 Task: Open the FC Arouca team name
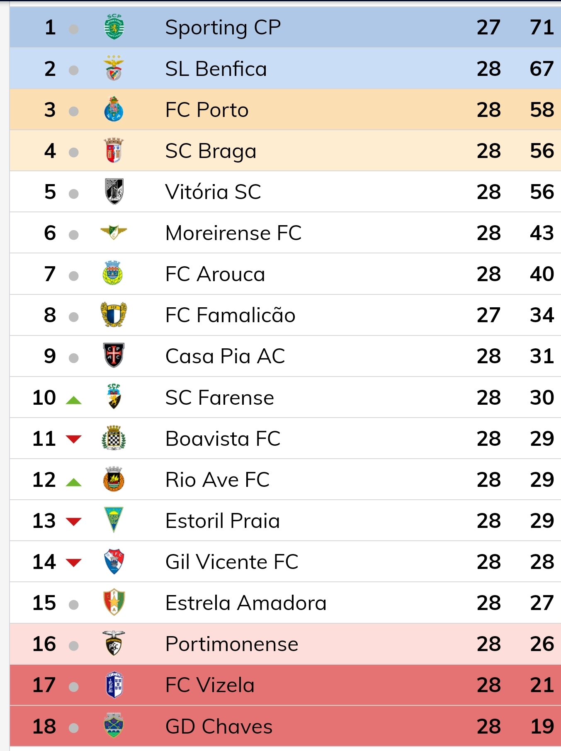click(215, 274)
